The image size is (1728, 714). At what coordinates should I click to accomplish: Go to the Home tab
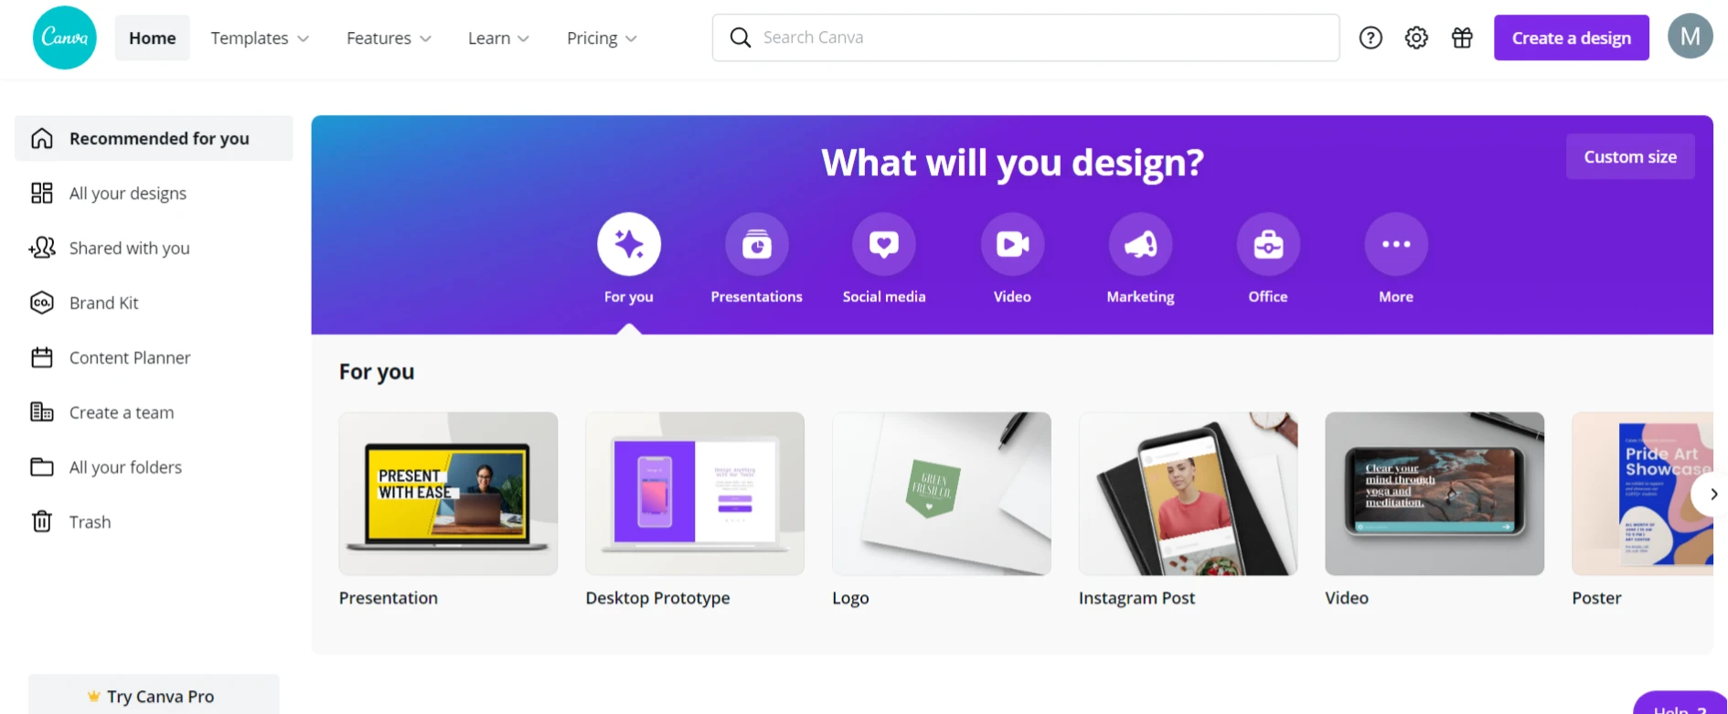(152, 37)
